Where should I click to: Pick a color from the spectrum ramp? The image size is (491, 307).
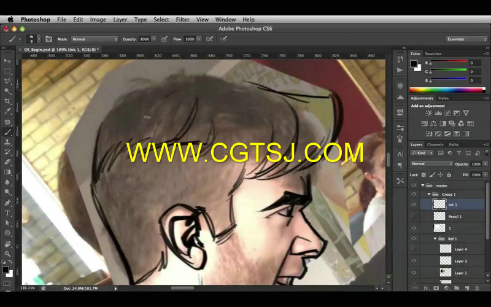coord(447,90)
